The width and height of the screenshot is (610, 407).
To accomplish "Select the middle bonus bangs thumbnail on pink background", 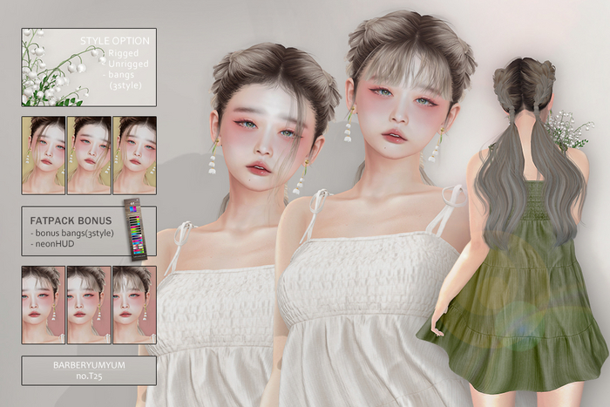I will pos(89,305).
